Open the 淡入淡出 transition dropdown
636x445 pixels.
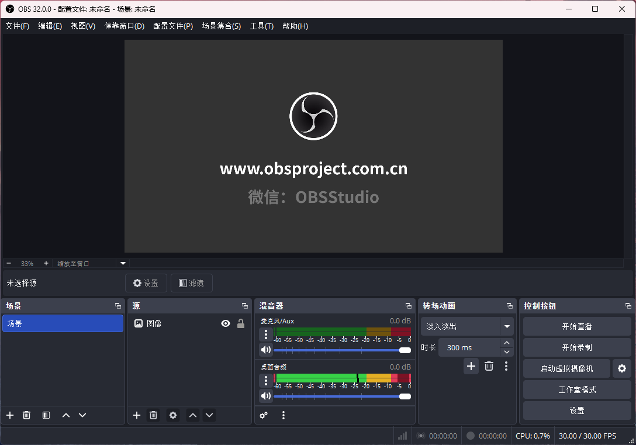pyautogui.click(x=467, y=326)
